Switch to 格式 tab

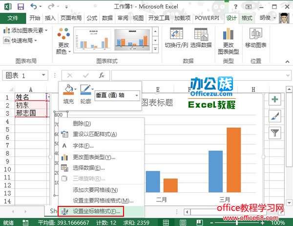tap(247, 18)
